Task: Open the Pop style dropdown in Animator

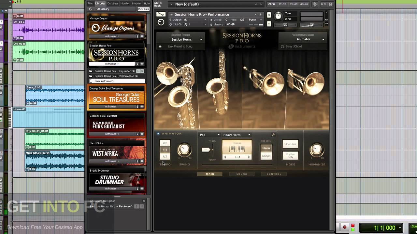Action: (x=209, y=135)
